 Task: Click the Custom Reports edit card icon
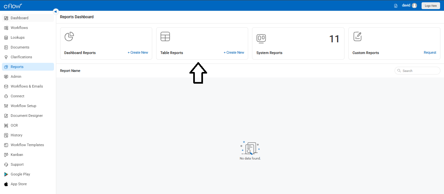pos(357,36)
